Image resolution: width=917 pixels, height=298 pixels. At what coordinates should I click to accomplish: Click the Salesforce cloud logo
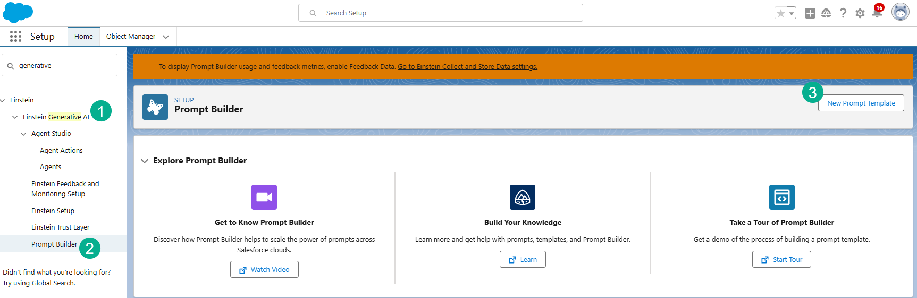tap(18, 12)
